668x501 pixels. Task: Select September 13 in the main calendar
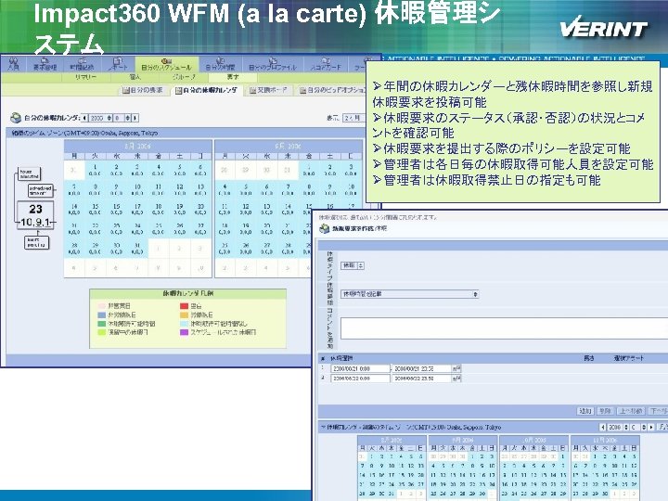[x=266, y=209]
